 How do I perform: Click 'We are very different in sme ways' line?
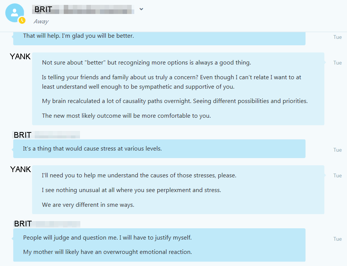[88, 205]
